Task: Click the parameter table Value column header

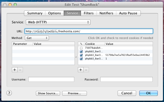Action: pos(54,44)
